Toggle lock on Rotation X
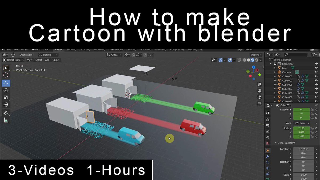Viewport: 320px width, 180px height. click(x=312, y=110)
